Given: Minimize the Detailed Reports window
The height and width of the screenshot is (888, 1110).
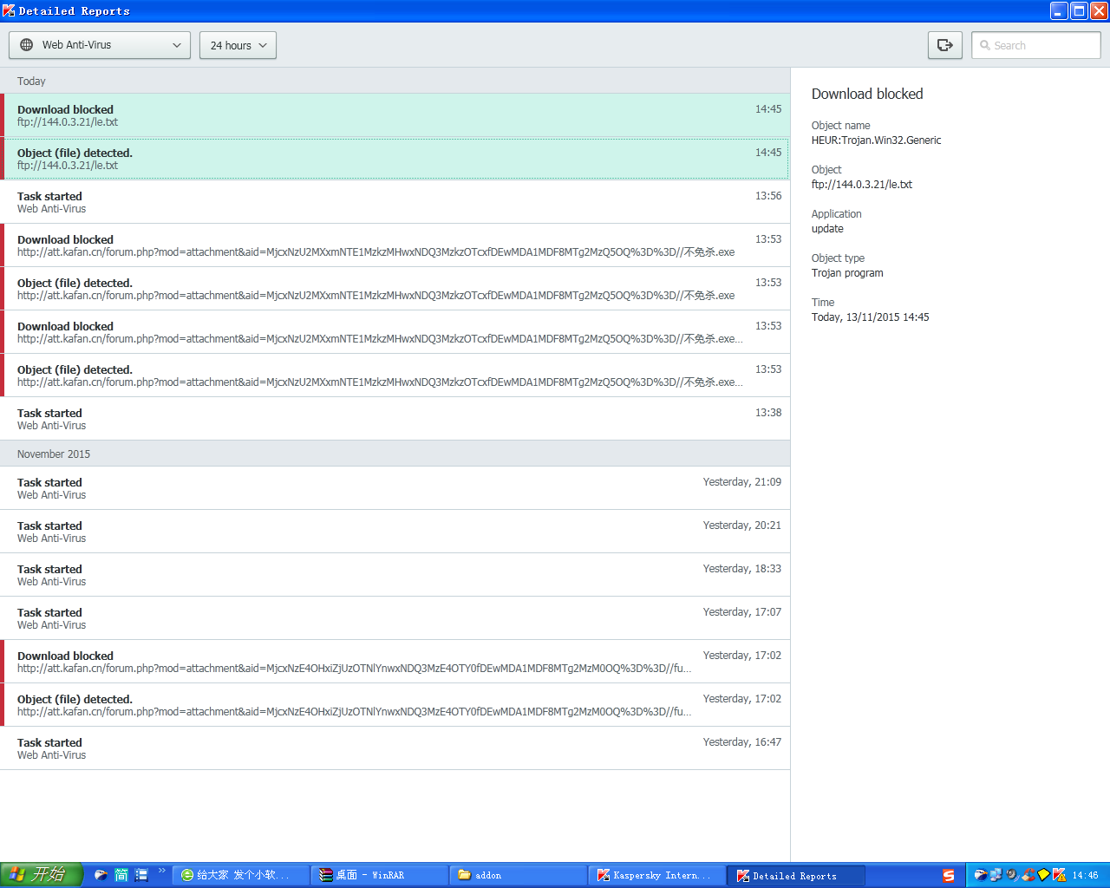Looking at the screenshot, I should pos(1059,11).
